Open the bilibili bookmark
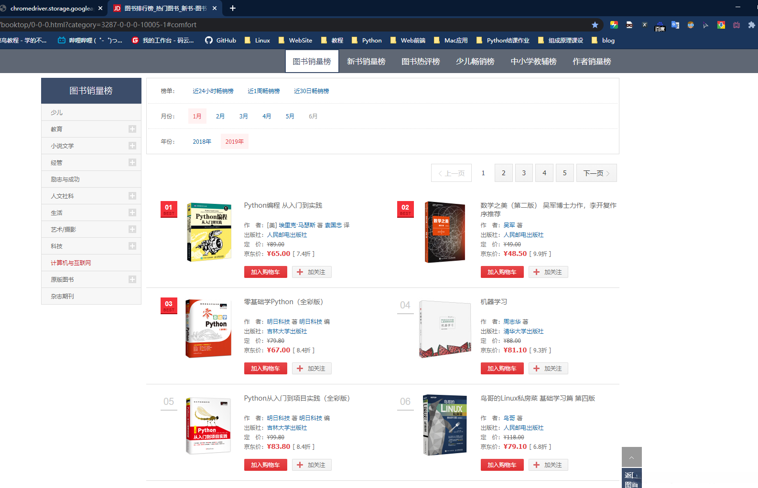This screenshot has height=488, width=758. pyautogui.click(x=90, y=41)
